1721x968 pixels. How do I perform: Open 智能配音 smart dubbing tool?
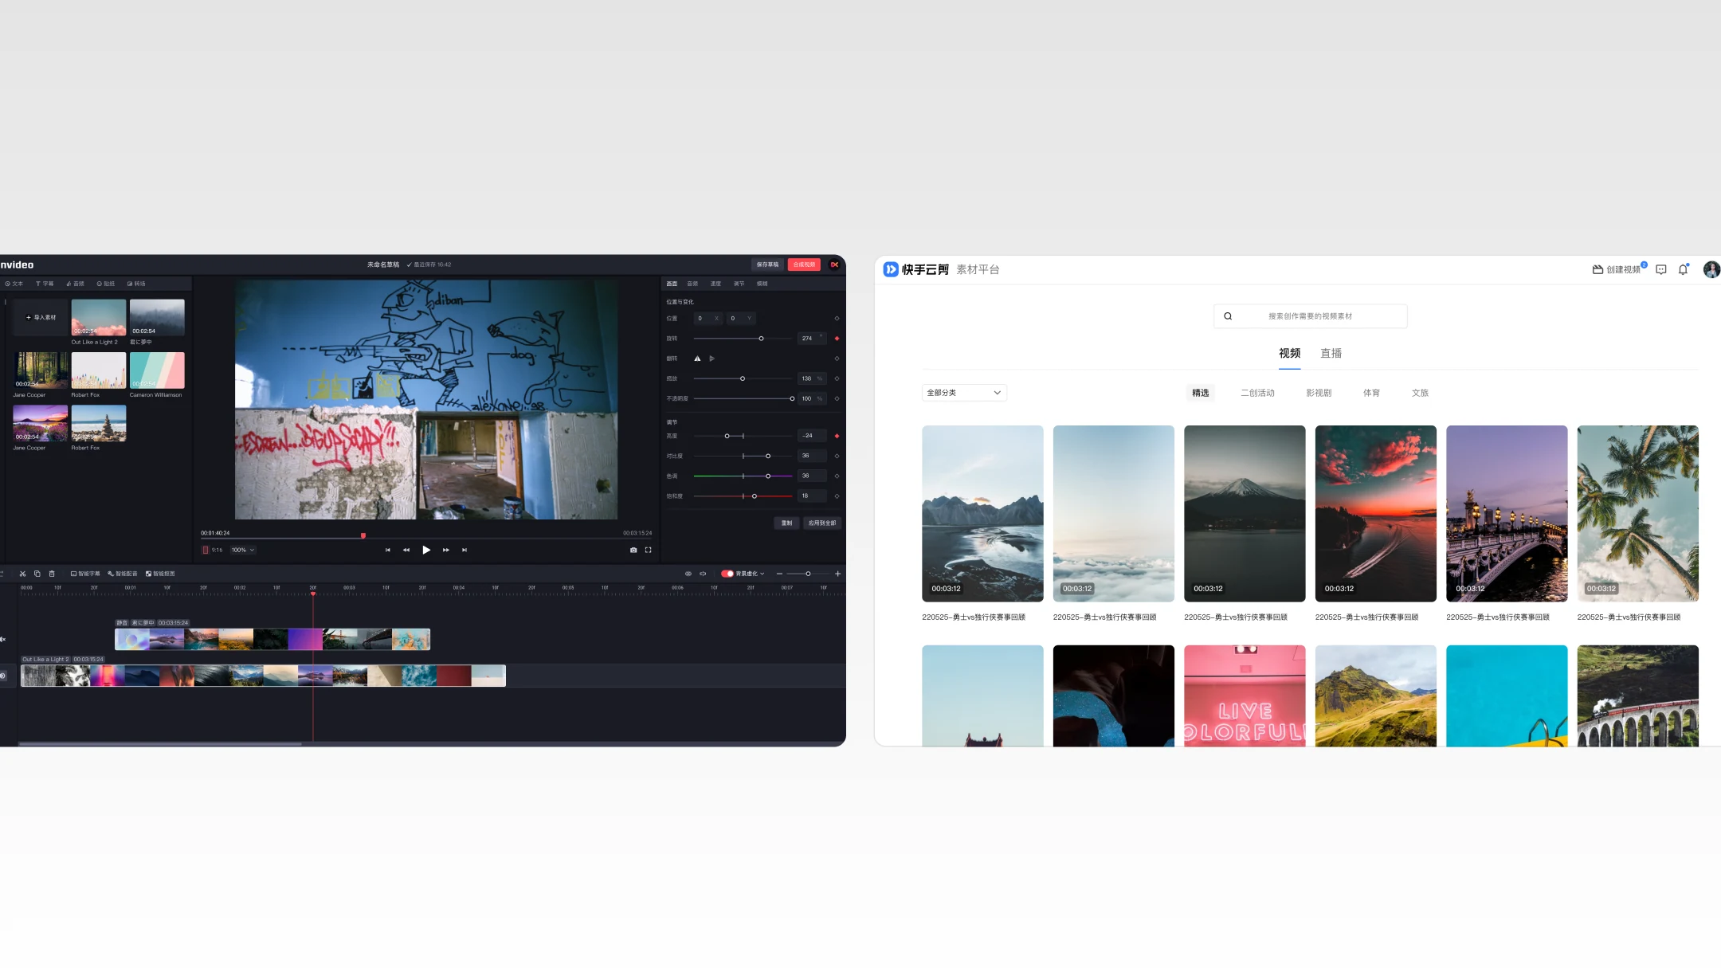tap(123, 574)
